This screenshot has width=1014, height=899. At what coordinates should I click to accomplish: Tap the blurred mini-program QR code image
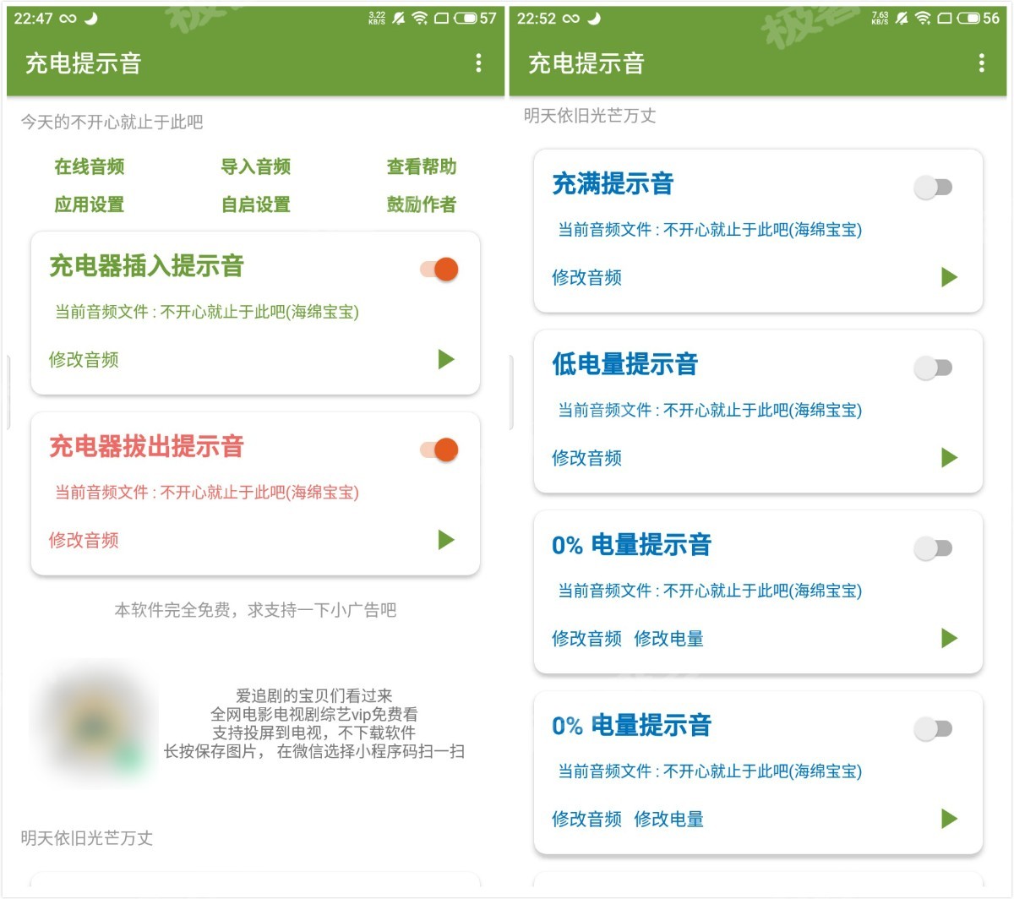(x=93, y=724)
